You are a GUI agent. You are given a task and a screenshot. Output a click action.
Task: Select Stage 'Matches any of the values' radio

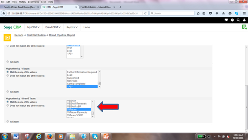click(8, 72)
